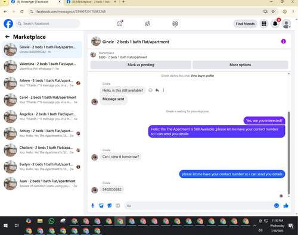Open the Groups icon in top navigation

[x=175, y=24]
